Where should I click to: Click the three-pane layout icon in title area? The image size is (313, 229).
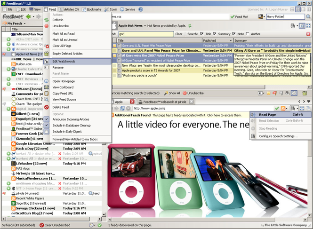pyautogui.click(x=297, y=9)
